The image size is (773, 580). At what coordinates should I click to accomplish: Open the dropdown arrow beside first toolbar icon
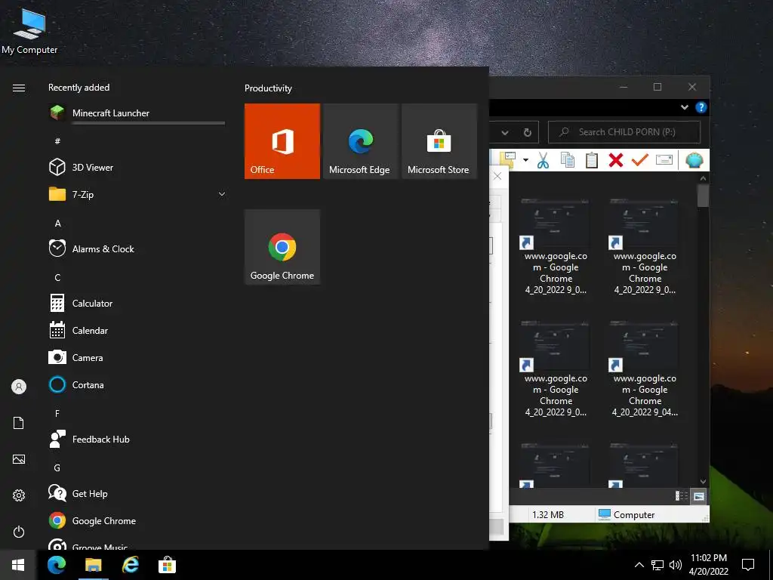pos(525,160)
